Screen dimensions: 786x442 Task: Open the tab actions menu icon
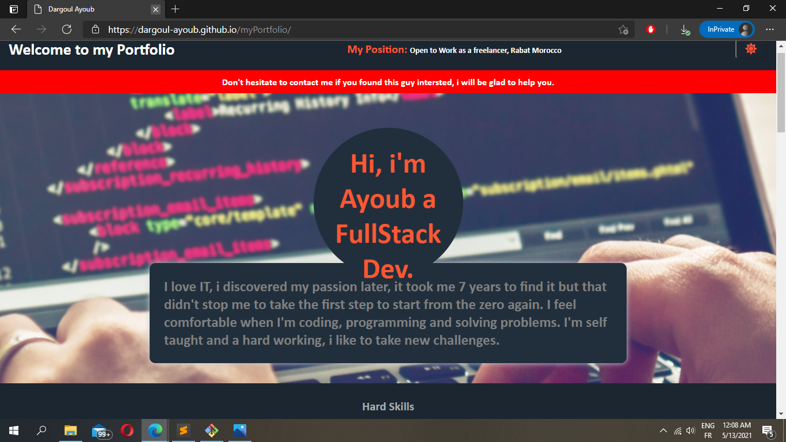pyautogui.click(x=14, y=9)
